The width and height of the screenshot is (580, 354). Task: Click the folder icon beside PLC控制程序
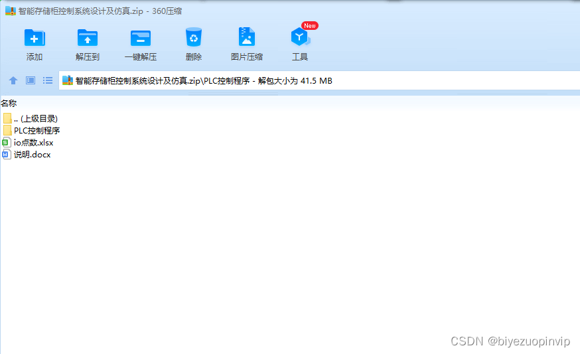7,131
